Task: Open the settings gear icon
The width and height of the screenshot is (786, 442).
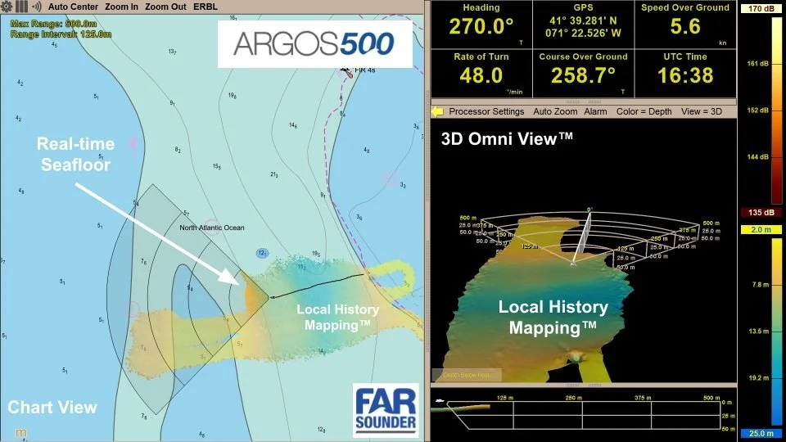Action: pyautogui.click(x=7, y=7)
